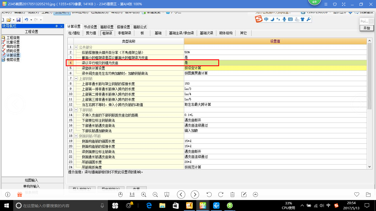Click the 1:1 actual size icon in viewer

(x=132, y=194)
